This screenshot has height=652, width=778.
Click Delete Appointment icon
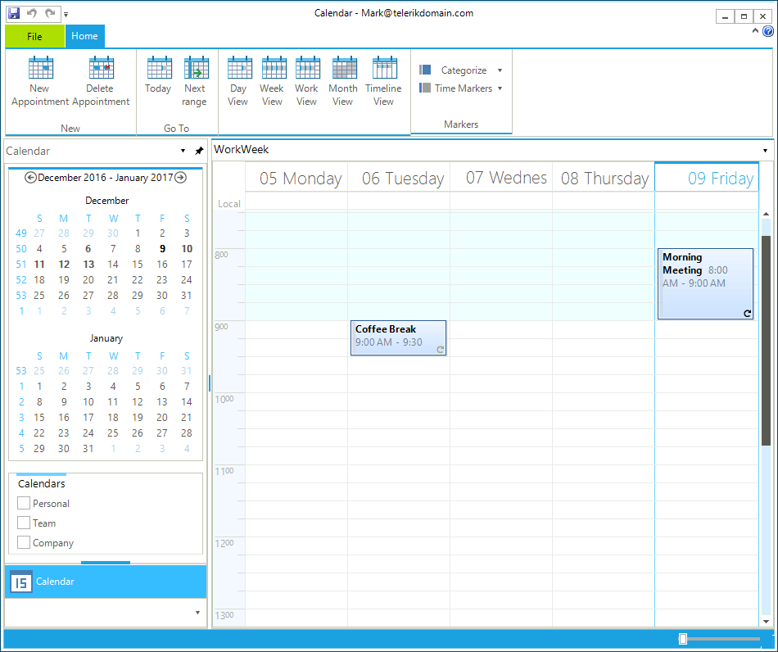(x=102, y=68)
